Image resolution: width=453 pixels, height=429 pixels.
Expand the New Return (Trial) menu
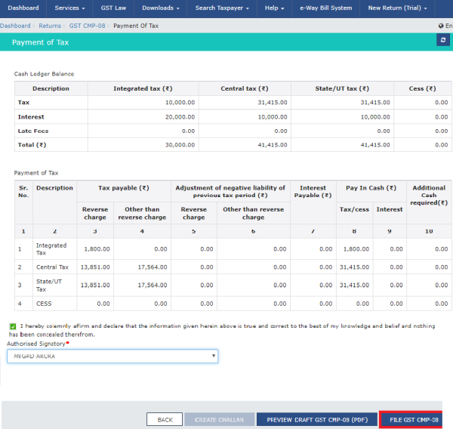point(397,8)
